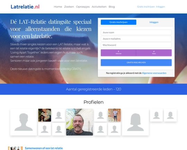Select the Man gender option
The image size is (187, 150).
pyautogui.click(x=154, y=53)
